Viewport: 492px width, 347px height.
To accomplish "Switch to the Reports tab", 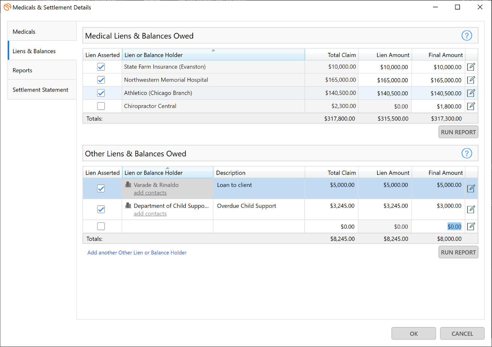I will (42, 70).
